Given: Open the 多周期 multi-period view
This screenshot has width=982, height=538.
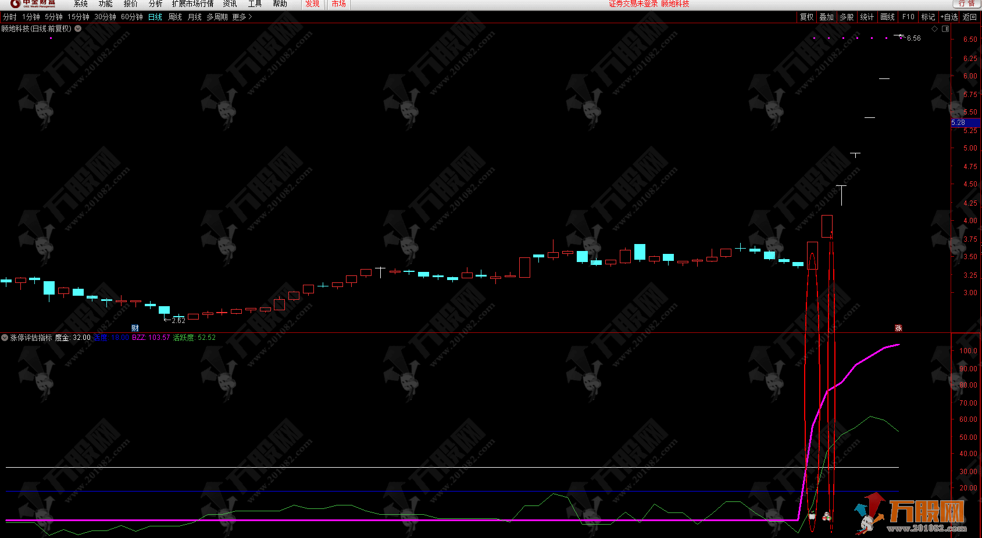Looking at the screenshot, I should (x=217, y=17).
